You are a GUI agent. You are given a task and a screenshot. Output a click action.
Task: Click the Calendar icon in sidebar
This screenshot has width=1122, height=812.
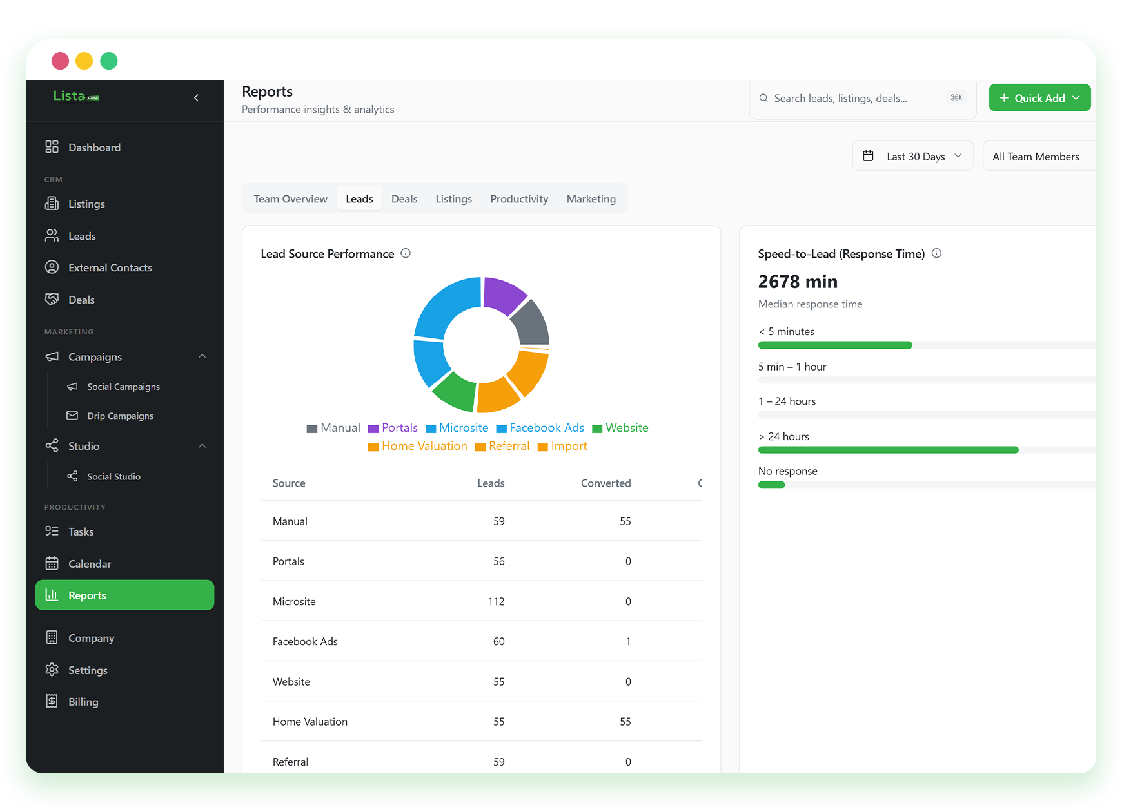click(x=52, y=563)
